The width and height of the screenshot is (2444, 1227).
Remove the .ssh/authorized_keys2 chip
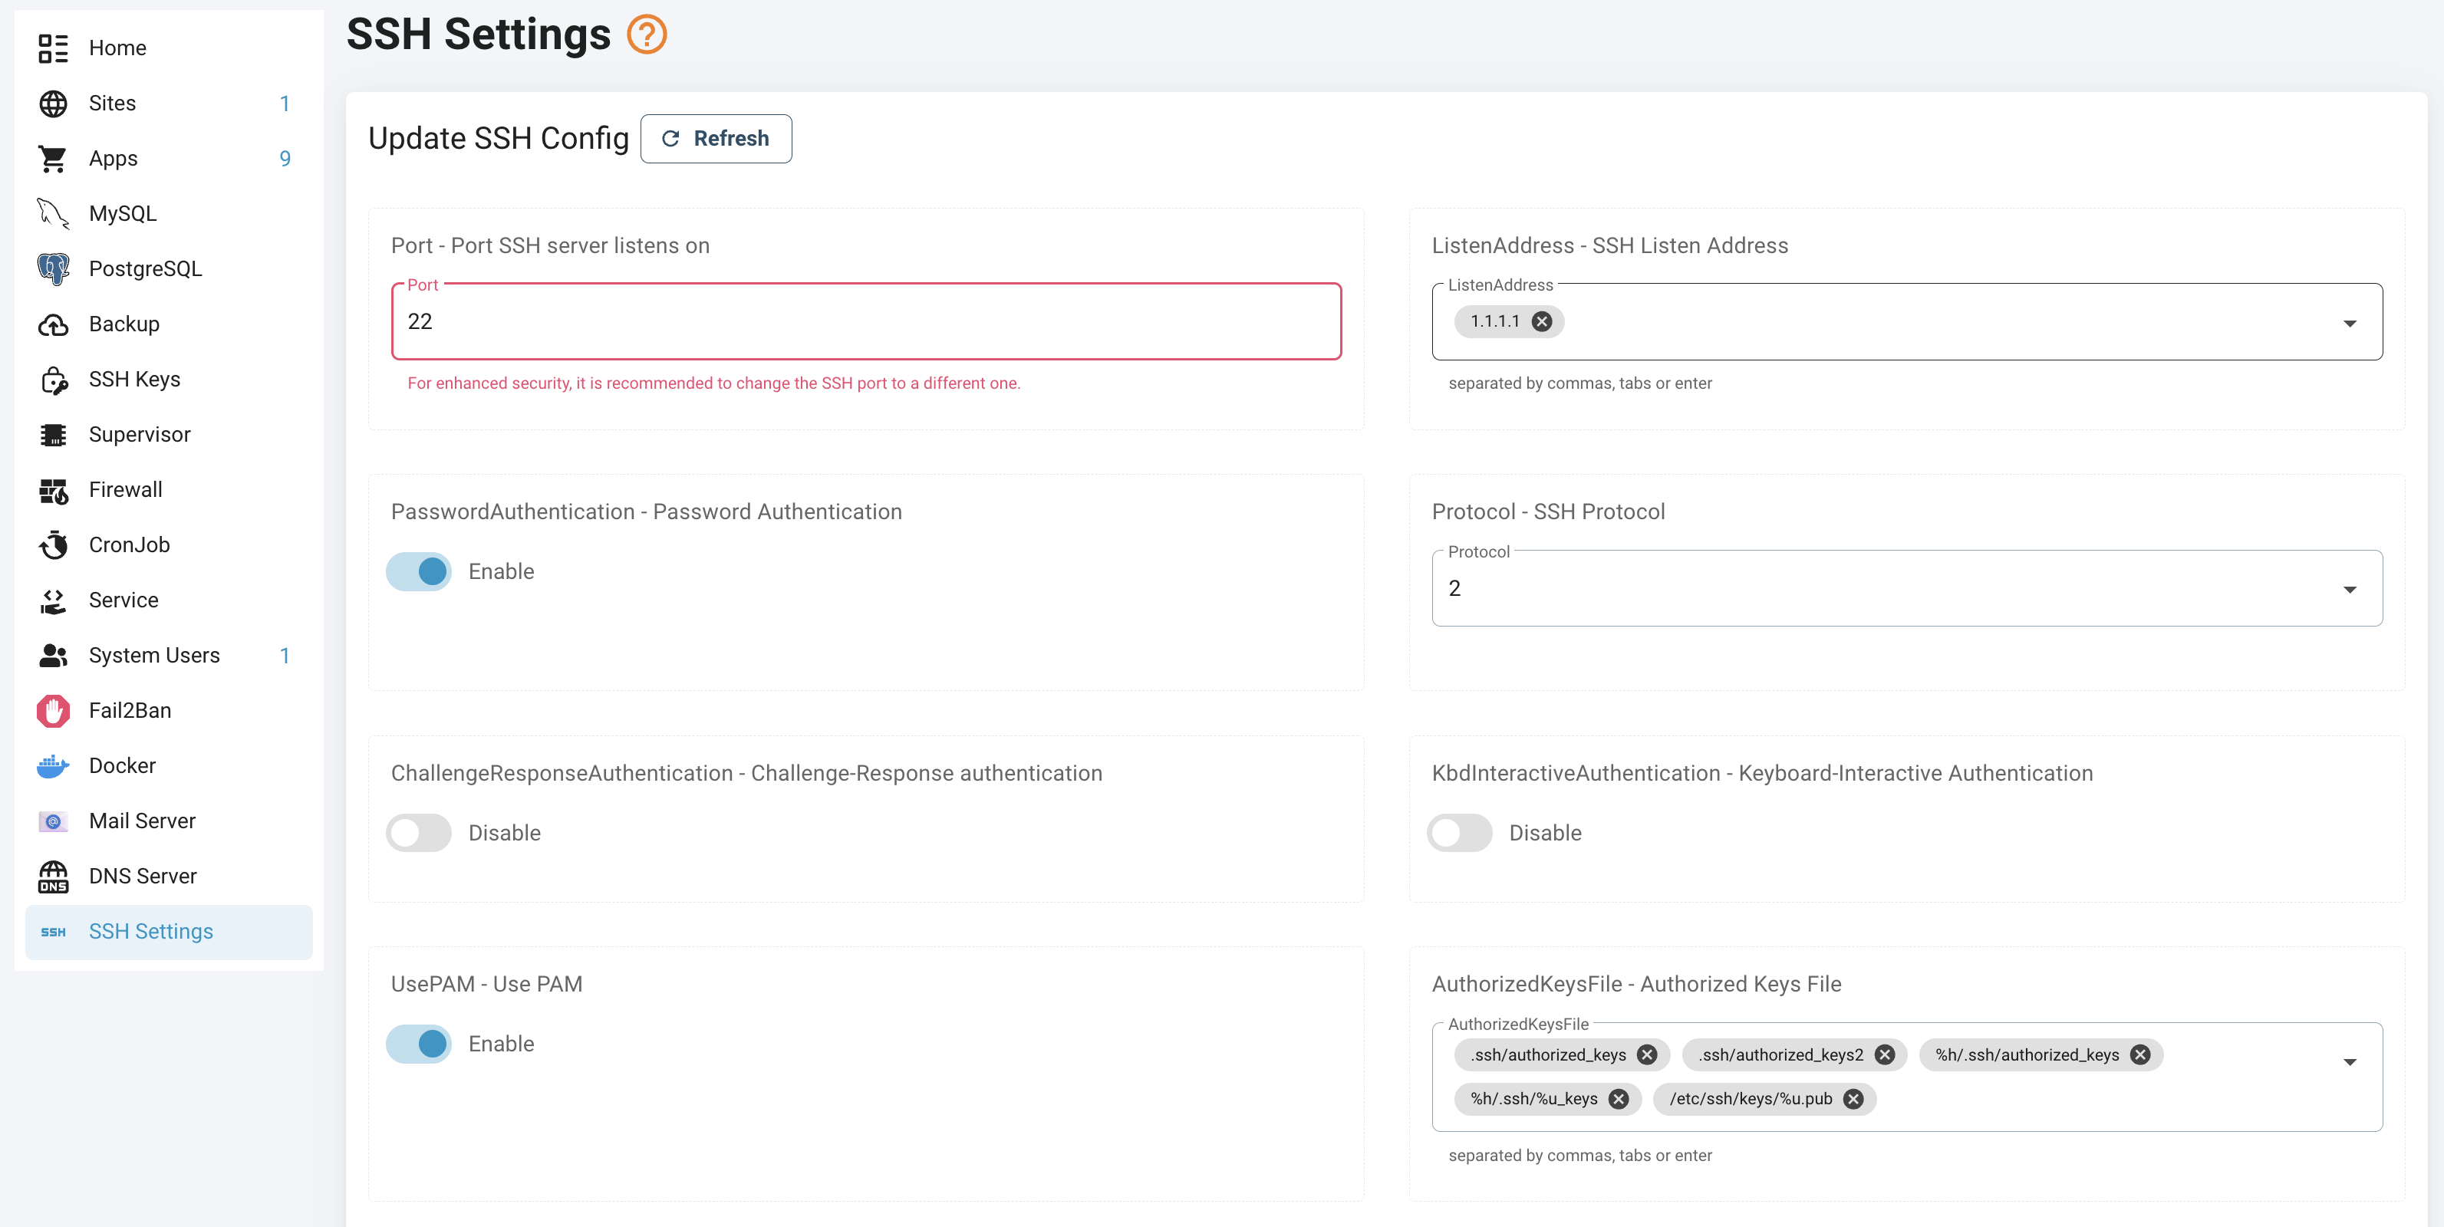coord(1884,1054)
